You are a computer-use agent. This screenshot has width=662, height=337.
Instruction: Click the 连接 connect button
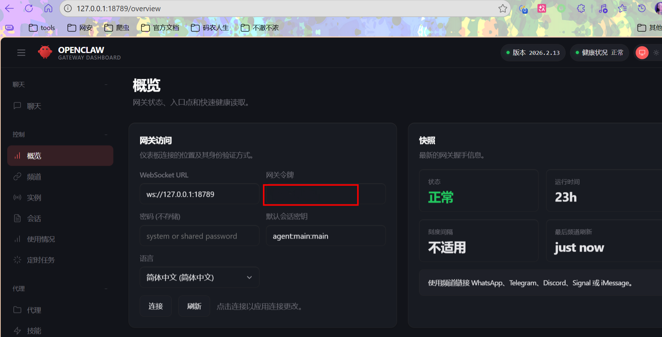(156, 306)
